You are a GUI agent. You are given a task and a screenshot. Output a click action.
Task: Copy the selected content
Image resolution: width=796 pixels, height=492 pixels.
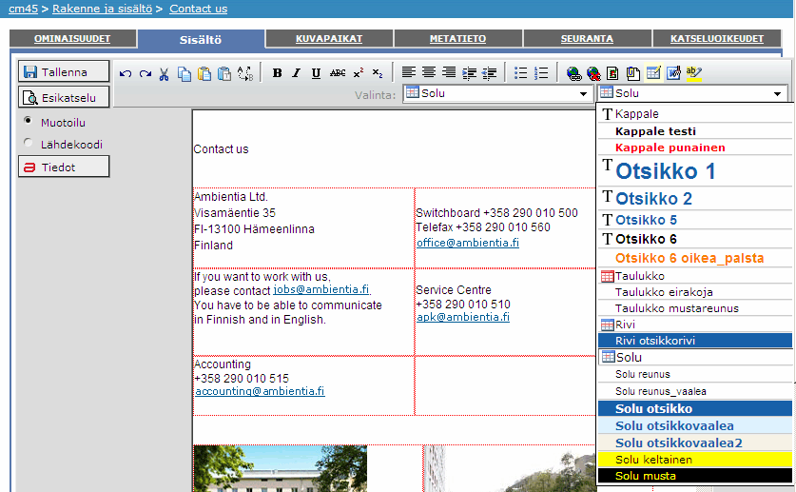(184, 74)
